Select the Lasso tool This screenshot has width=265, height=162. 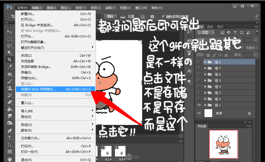click(x=10, y=46)
